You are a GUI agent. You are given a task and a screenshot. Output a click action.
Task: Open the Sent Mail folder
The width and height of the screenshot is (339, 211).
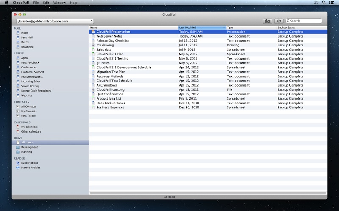pos(27,38)
